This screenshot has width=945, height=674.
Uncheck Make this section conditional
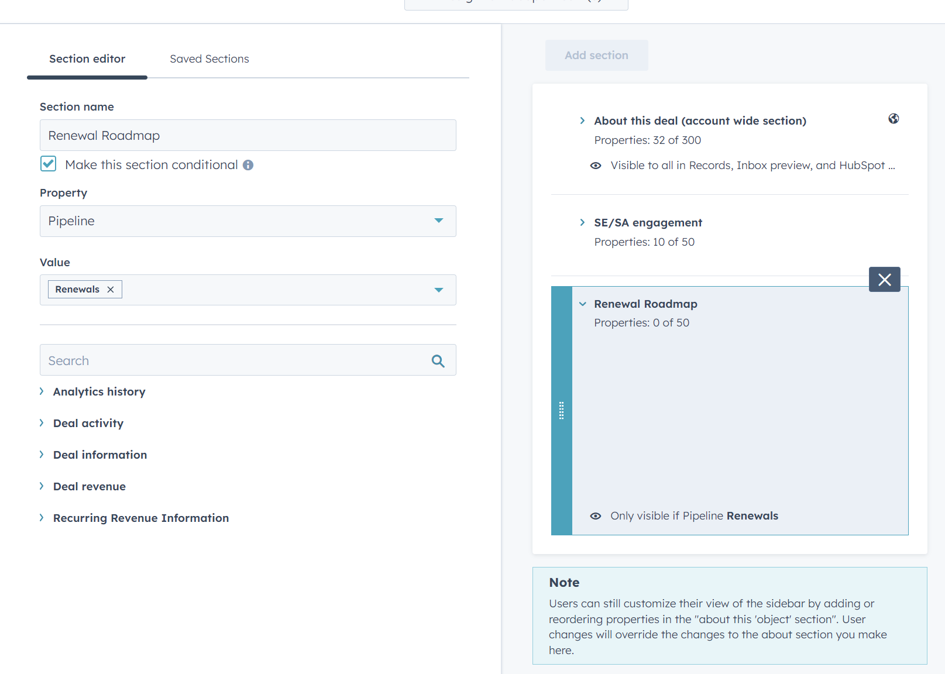click(48, 164)
